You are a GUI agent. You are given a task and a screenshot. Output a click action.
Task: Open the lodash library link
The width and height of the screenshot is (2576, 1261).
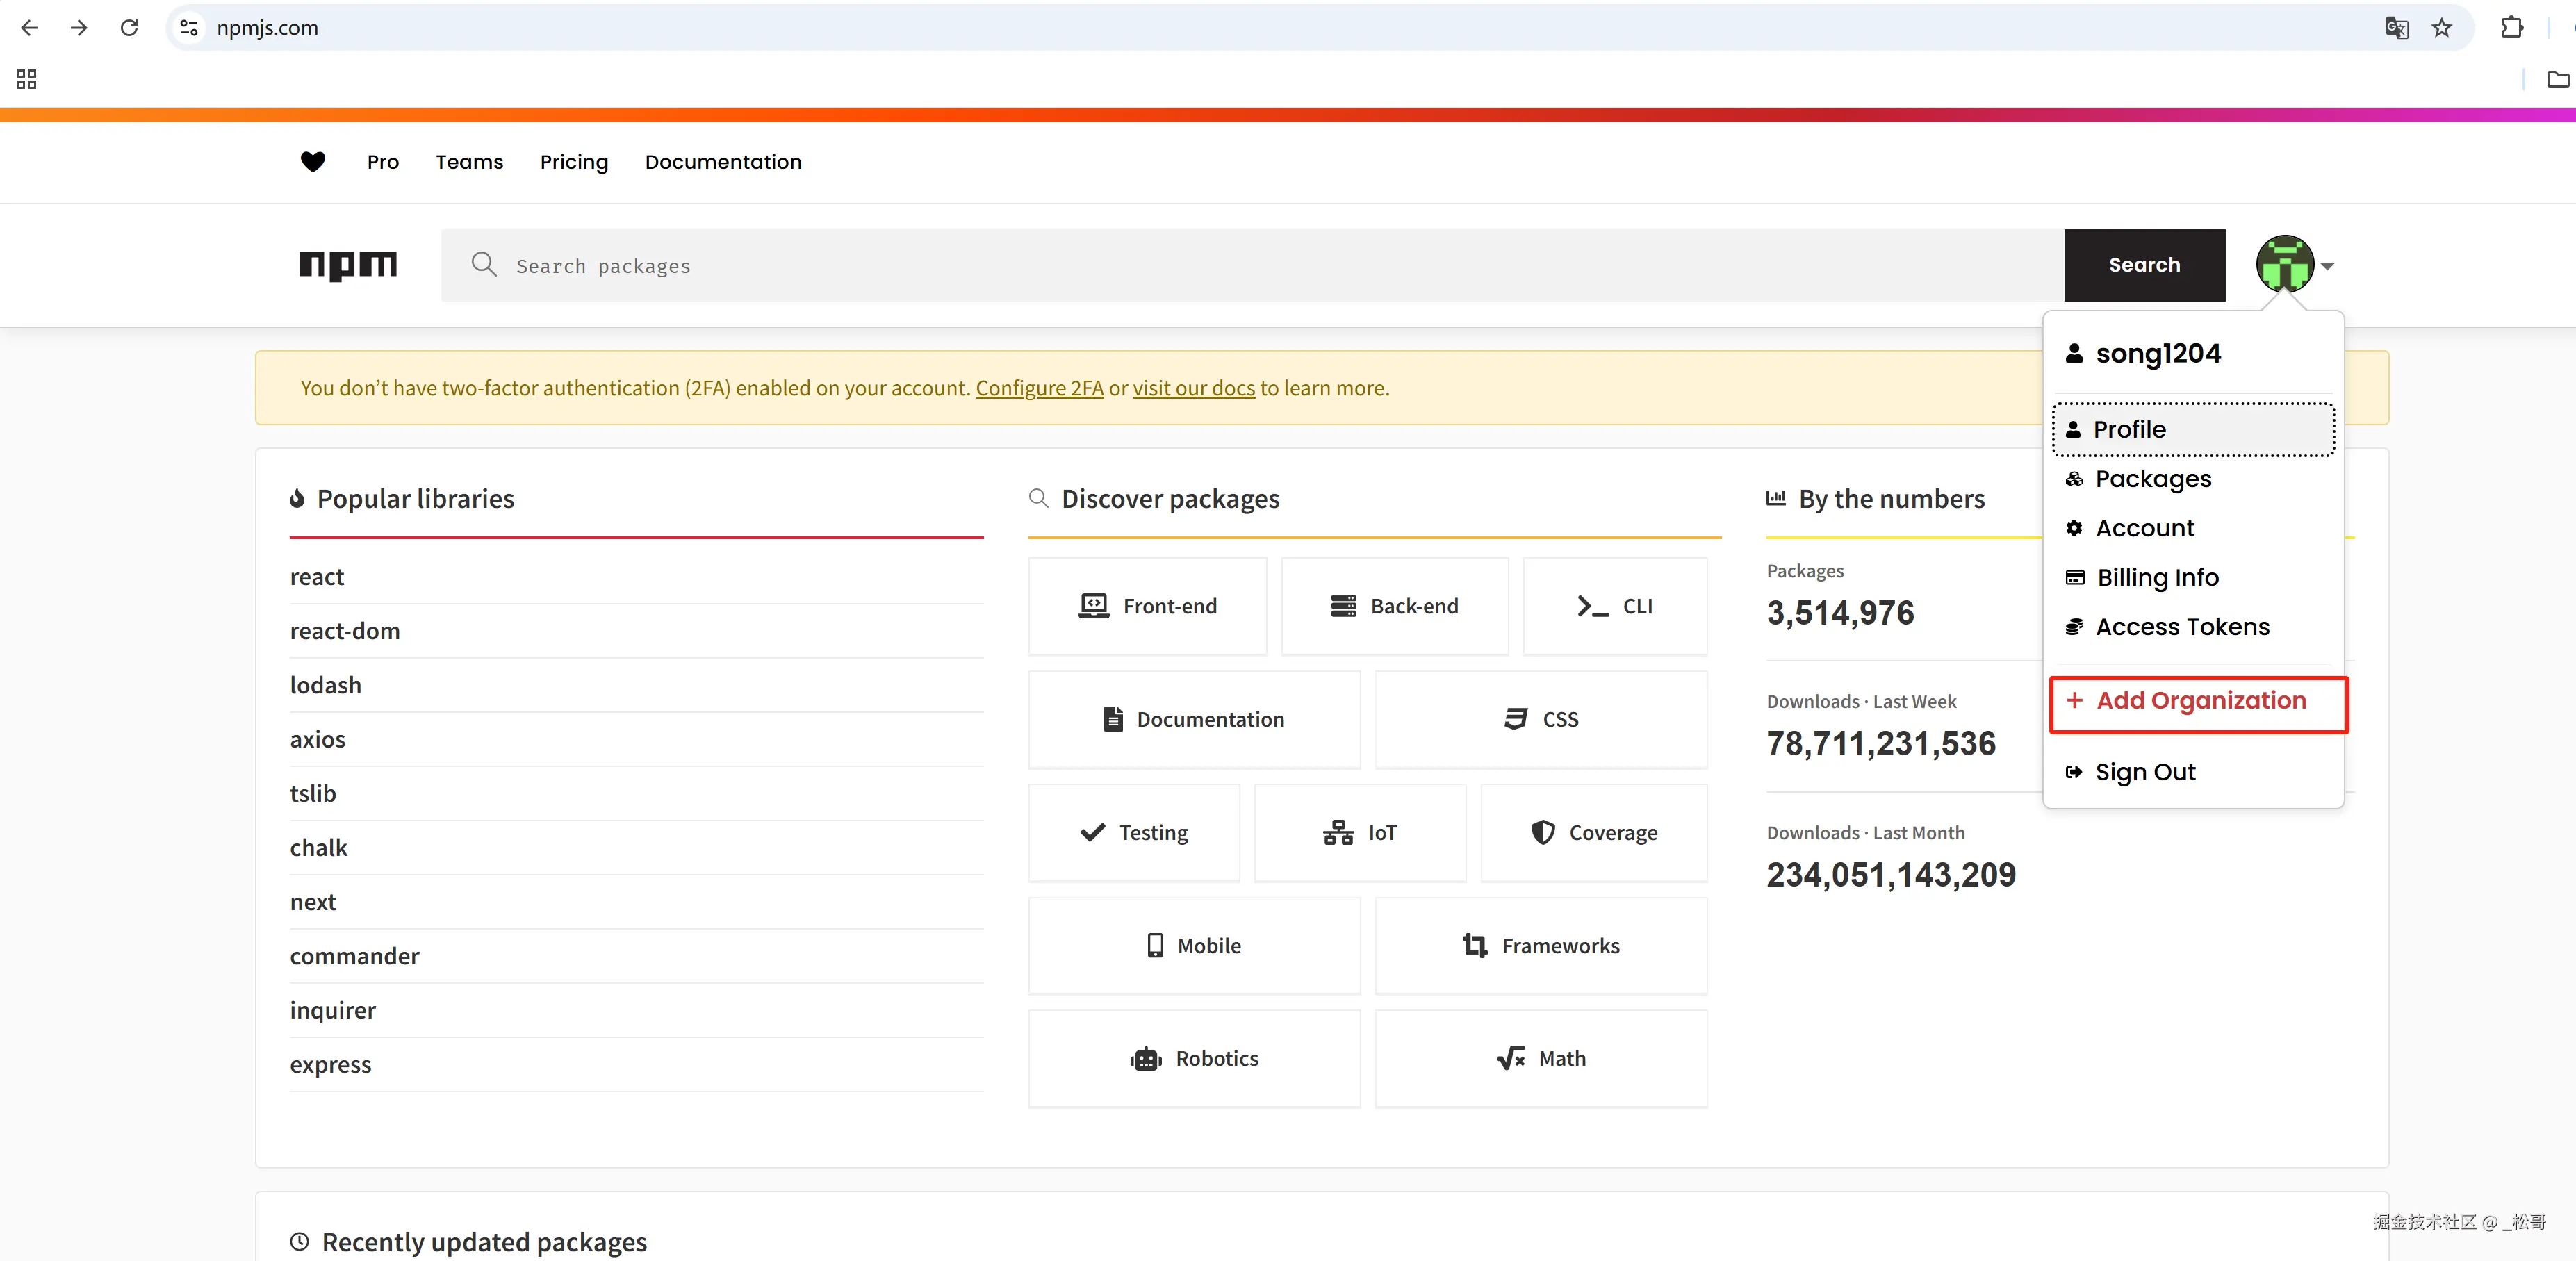click(326, 685)
